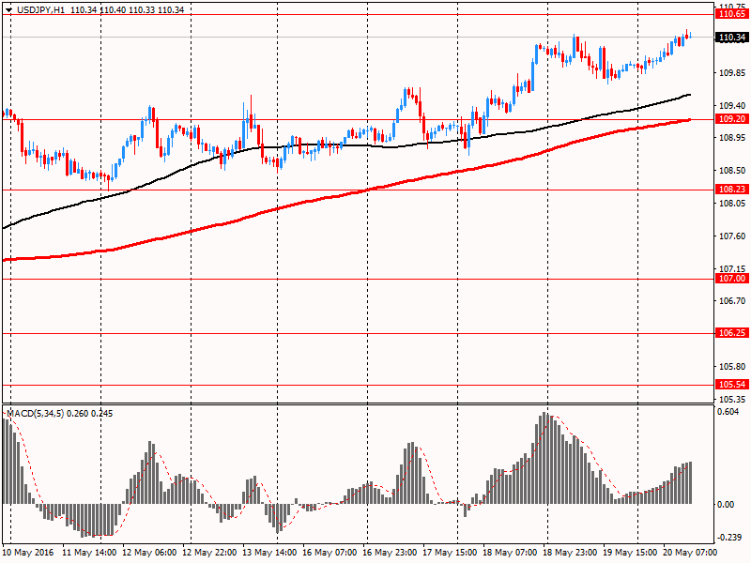The image size is (751, 563).
Task: Click the small arrow beside USDJPY,H1 title
Action: point(8,9)
